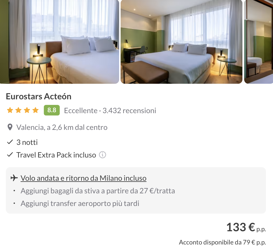This screenshot has width=273, height=248.
Task: Open the Eurostars Acteón hotel title
Action: [x=39, y=96]
